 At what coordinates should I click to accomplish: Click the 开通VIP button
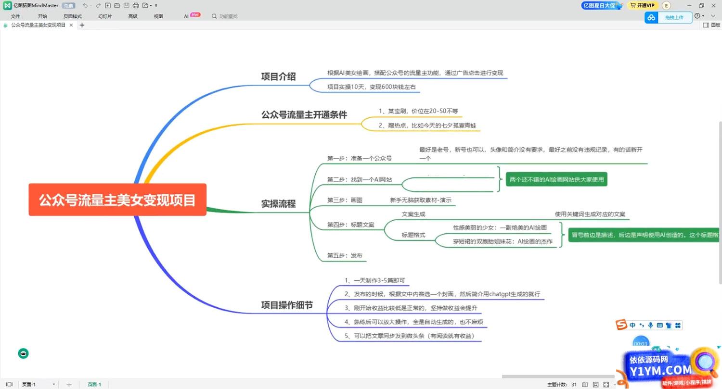(x=642, y=6)
